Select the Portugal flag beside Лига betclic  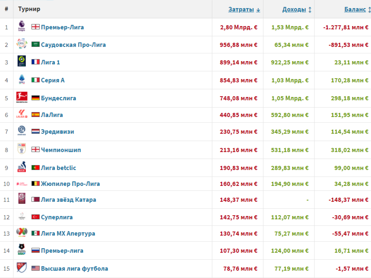tap(36, 167)
